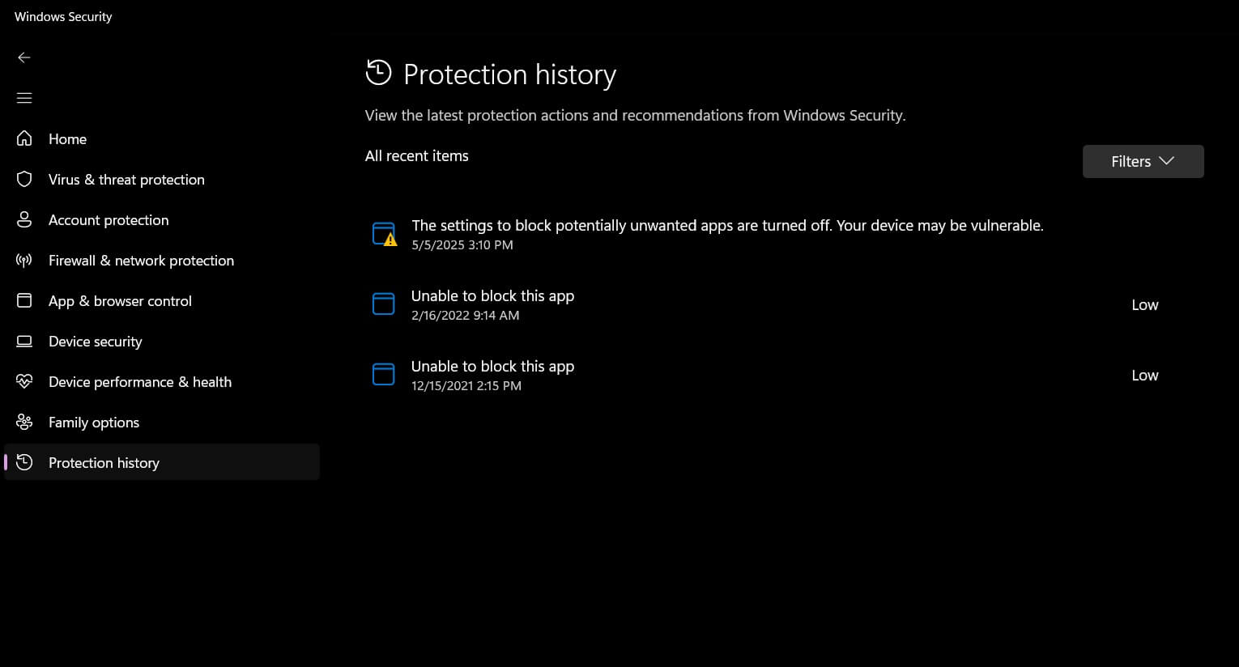Select the Firewall & network protection icon

(x=24, y=260)
